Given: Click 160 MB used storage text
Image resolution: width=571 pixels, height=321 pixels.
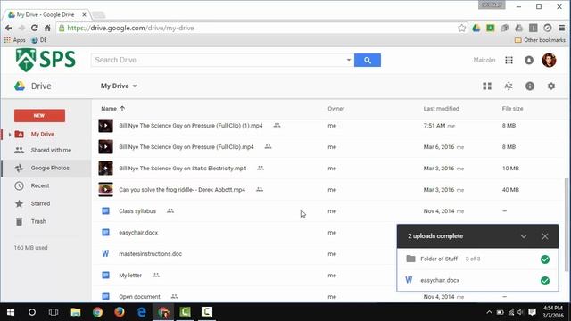Looking at the screenshot, I should click(30, 248).
